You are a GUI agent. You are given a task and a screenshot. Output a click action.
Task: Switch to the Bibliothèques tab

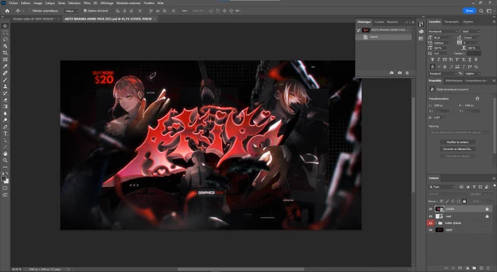[454, 80]
